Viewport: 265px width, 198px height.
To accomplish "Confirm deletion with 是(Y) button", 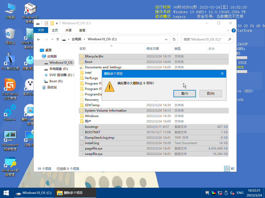I will point(185,94).
